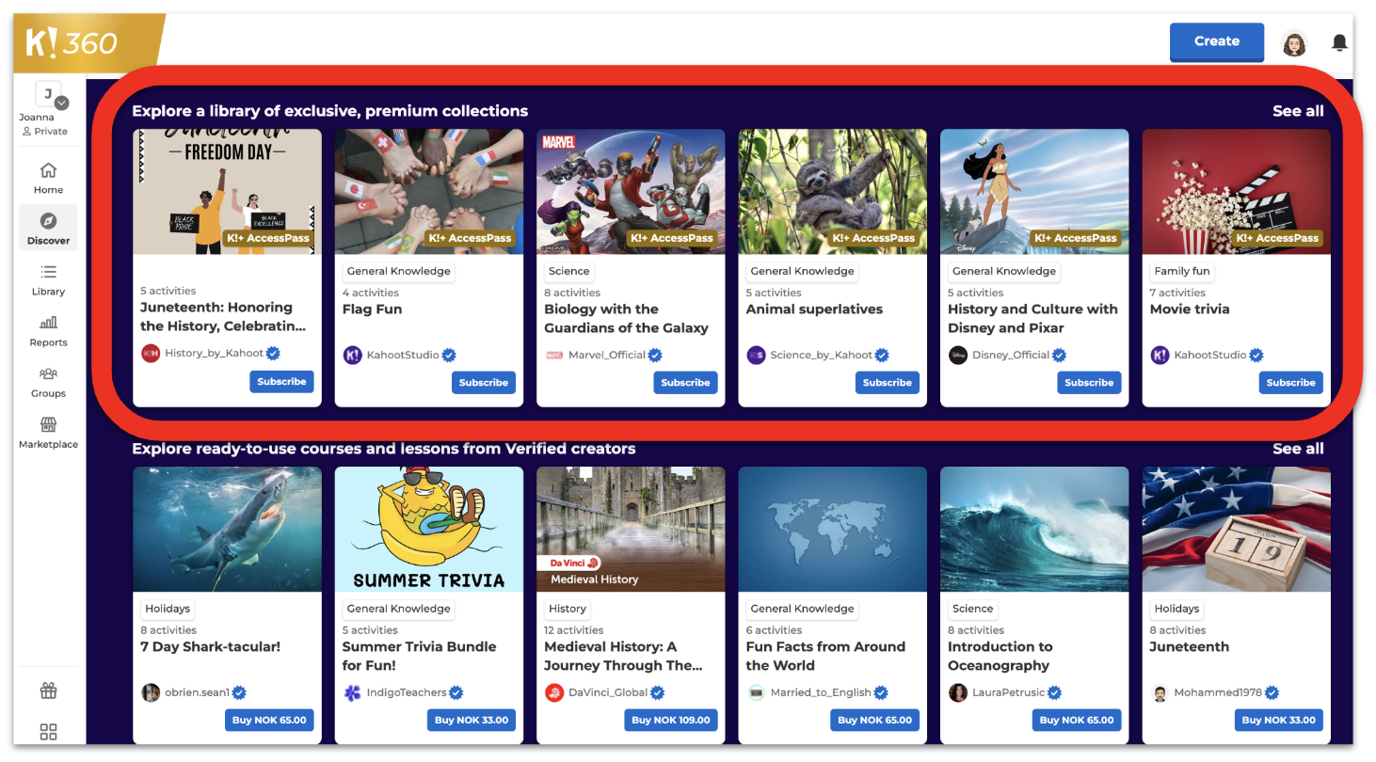Screen dimensions: 1376x762
Task: Open the Medieval History castle thumbnail
Action: click(631, 530)
